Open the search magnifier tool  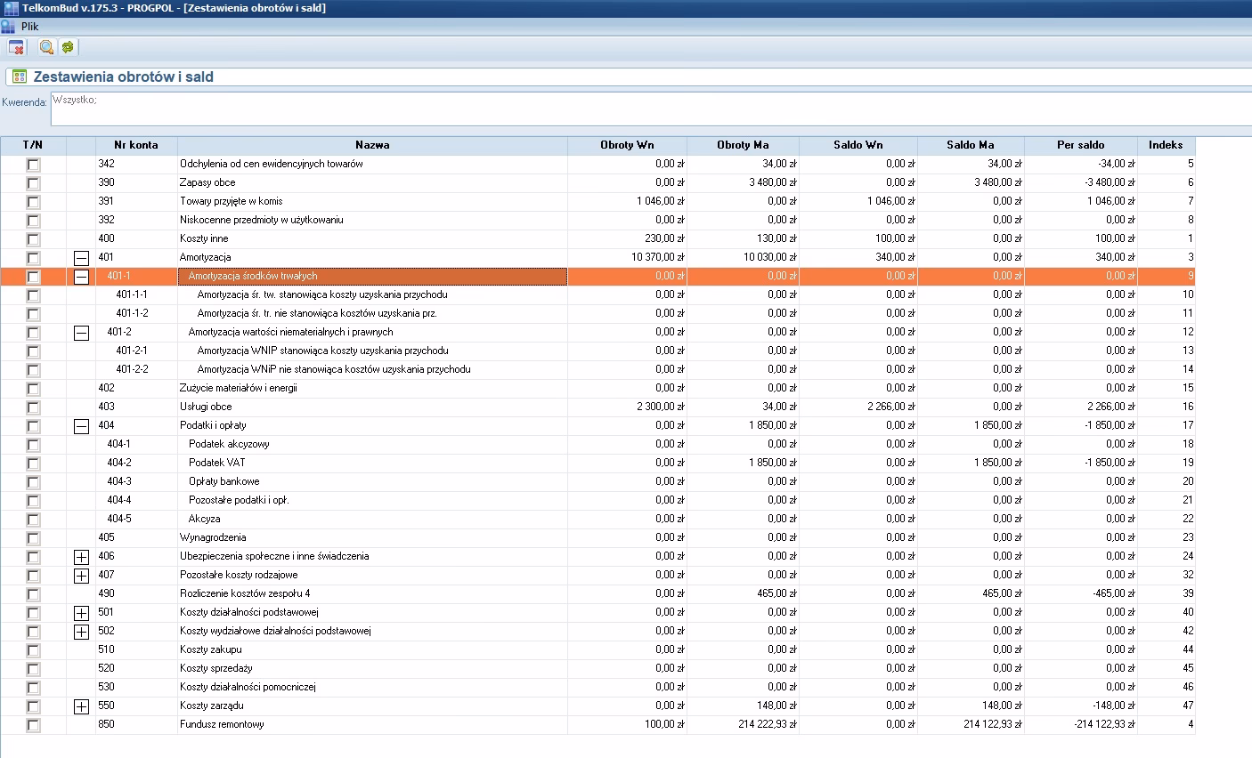point(46,47)
